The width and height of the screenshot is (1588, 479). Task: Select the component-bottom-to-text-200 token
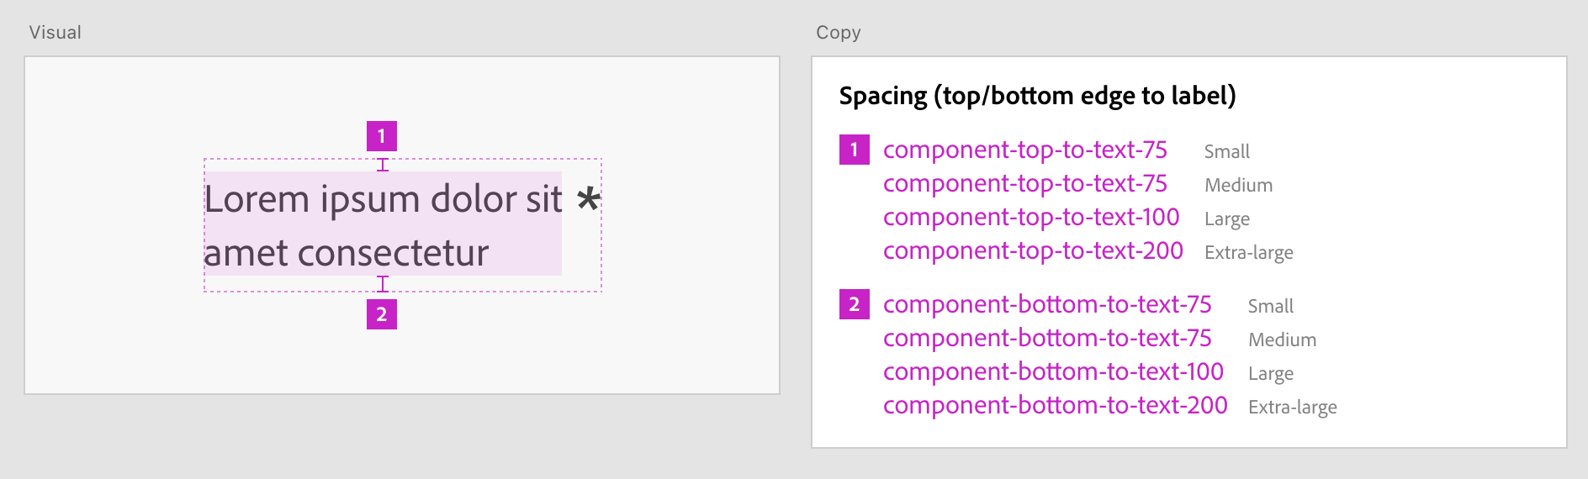click(x=1055, y=406)
